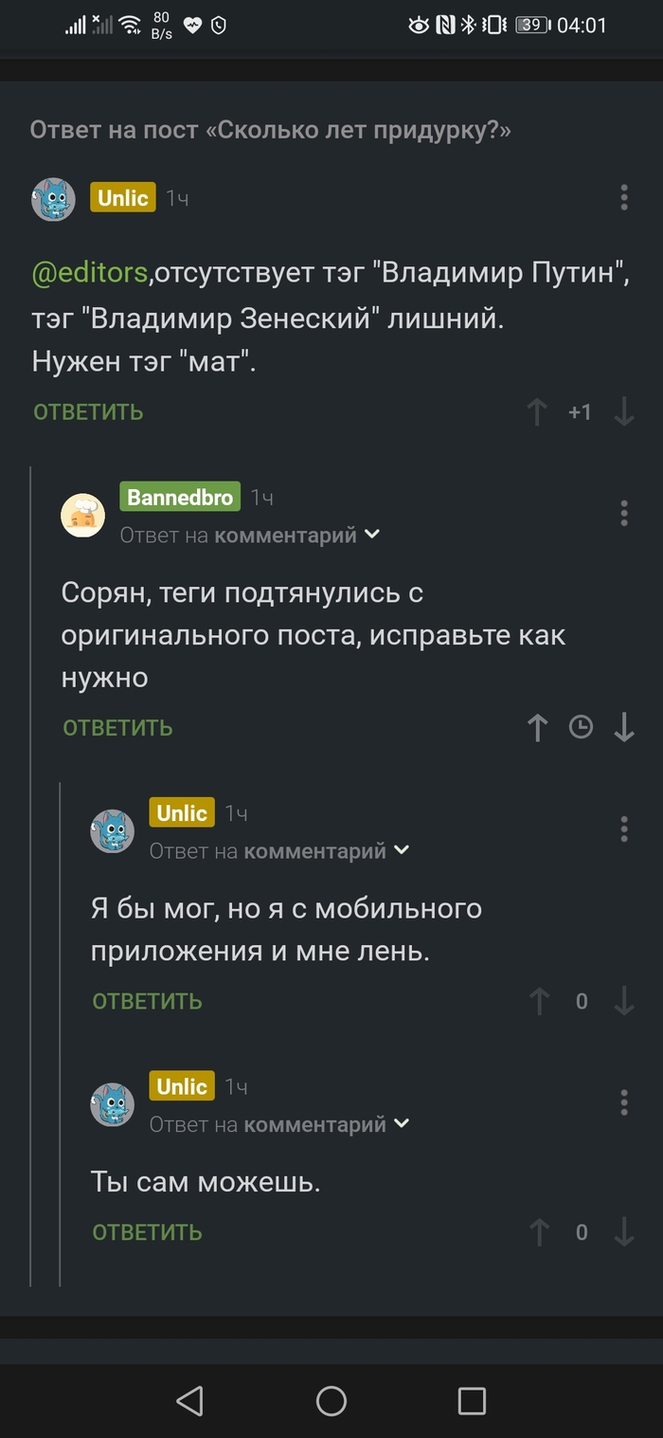Downvote the Bannedbro comment
This screenshot has width=663, height=1438.
tap(623, 727)
